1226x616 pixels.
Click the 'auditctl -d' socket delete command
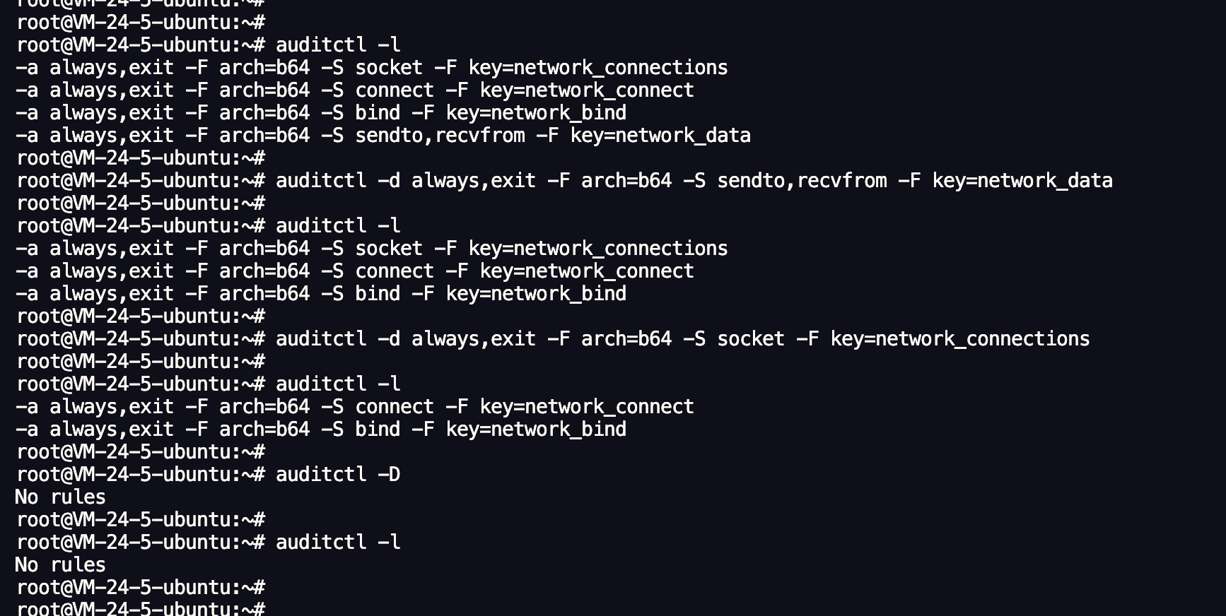tap(683, 339)
